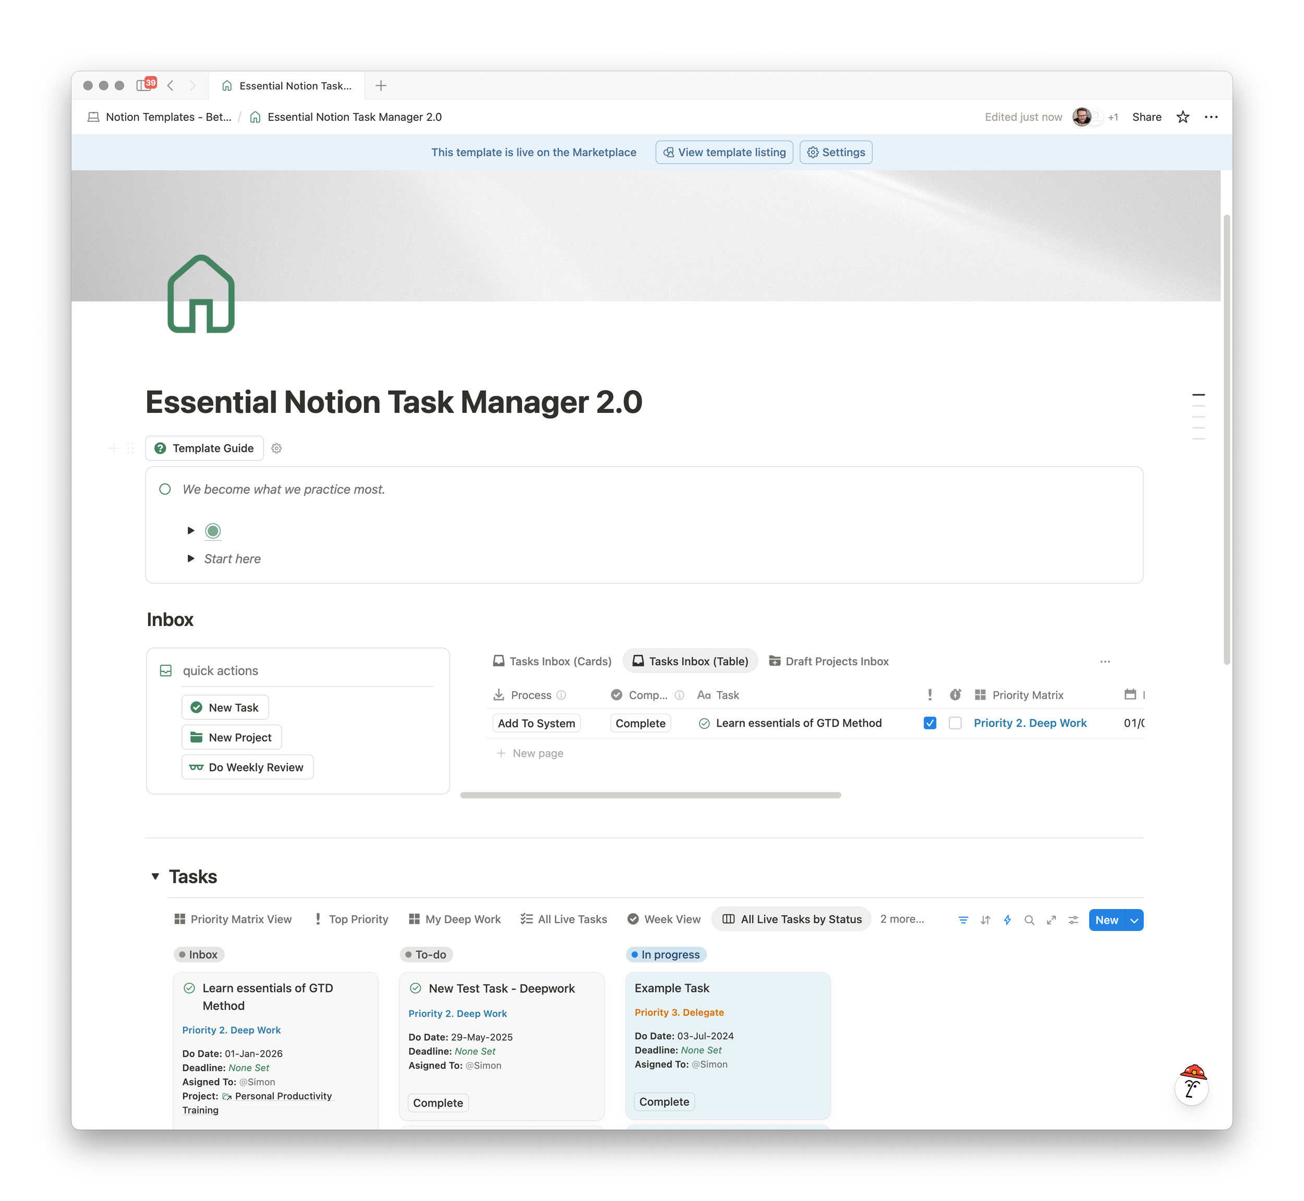1304x1201 pixels.
Task: Click the search icon in Tasks database
Action: 1029,920
